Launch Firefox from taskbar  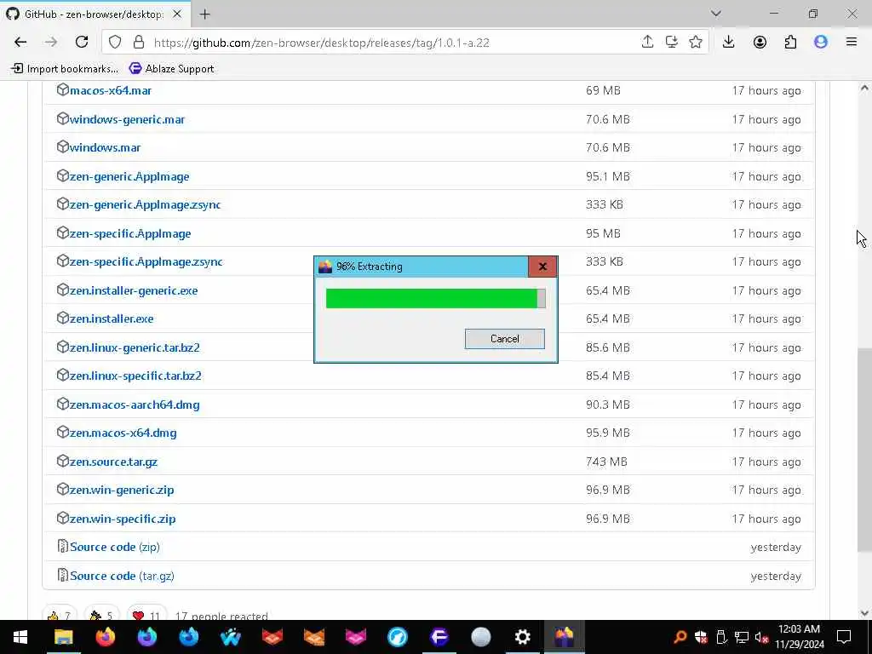(105, 637)
